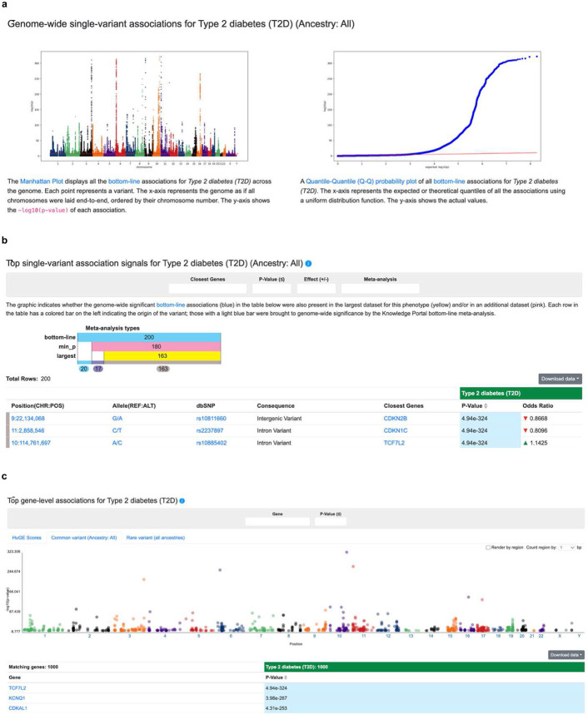Sort gene table using P-Value sort icon

(286, 678)
